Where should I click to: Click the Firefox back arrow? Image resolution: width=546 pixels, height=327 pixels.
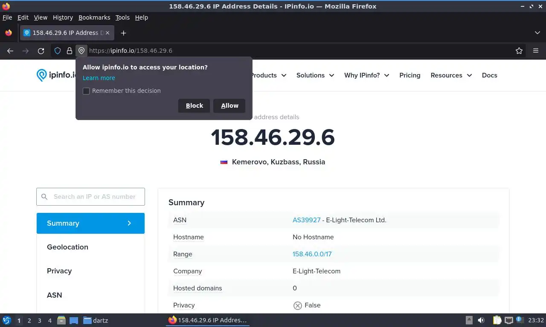10,51
